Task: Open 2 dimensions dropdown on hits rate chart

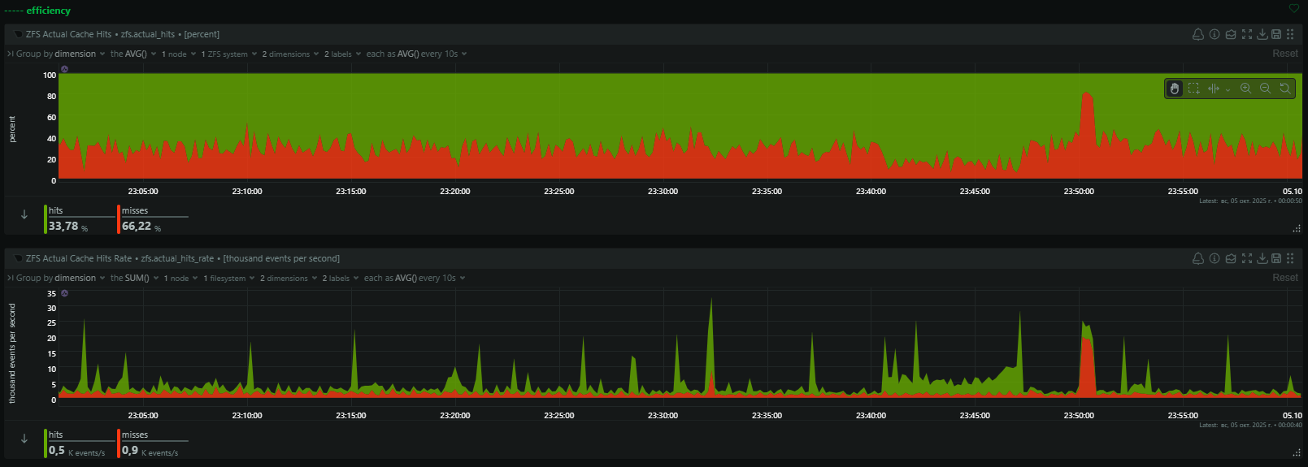Action: click(288, 278)
